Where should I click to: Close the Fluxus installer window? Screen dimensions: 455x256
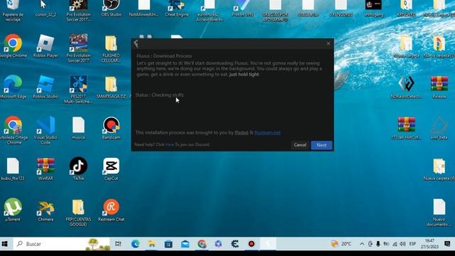tap(328, 43)
